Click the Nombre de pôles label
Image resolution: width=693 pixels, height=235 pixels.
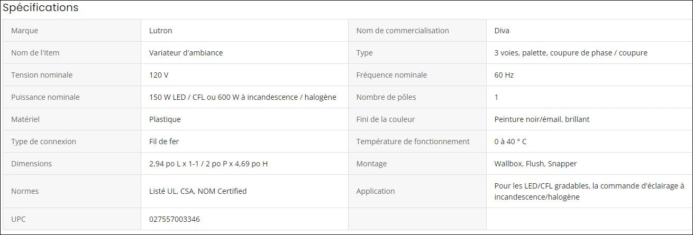coord(386,97)
